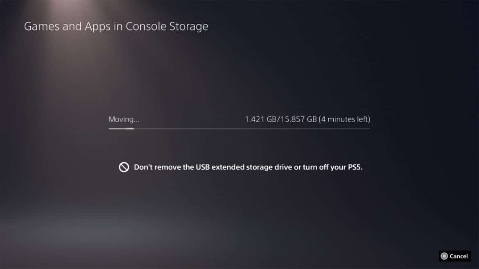479x269 pixels.
Task: Click the unfilled part of the progress bar
Action: [x=252, y=129]
